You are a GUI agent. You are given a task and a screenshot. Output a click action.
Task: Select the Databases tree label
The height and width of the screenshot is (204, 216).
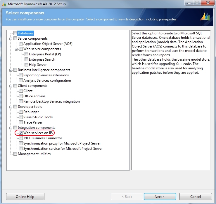pos(26,33)
